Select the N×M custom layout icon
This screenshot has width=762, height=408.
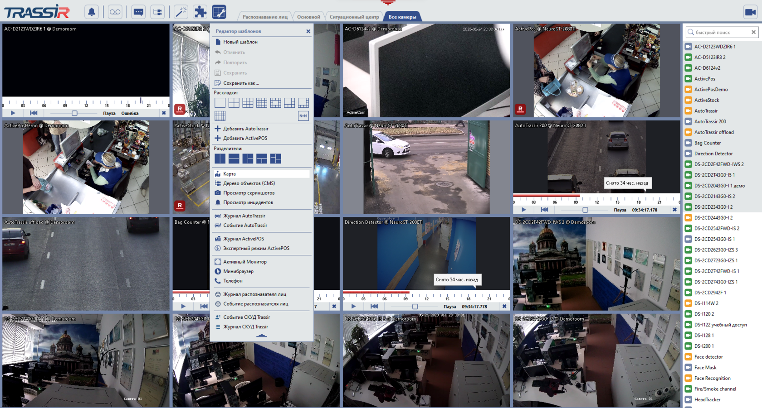(x=303, y=115)
